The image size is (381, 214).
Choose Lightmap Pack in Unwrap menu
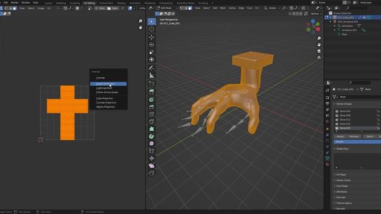tap(108, 88)
